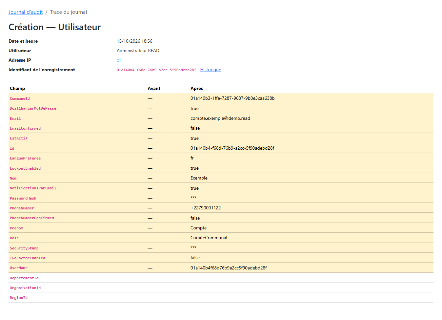Select the phone number +22790001122

click(206, 208)
